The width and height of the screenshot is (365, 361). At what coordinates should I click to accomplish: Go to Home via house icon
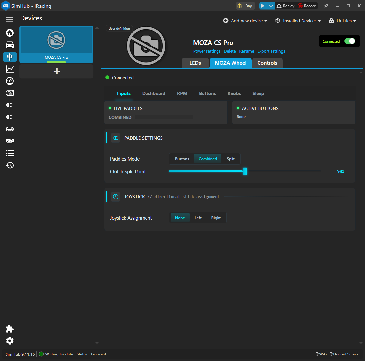point(10,33)
